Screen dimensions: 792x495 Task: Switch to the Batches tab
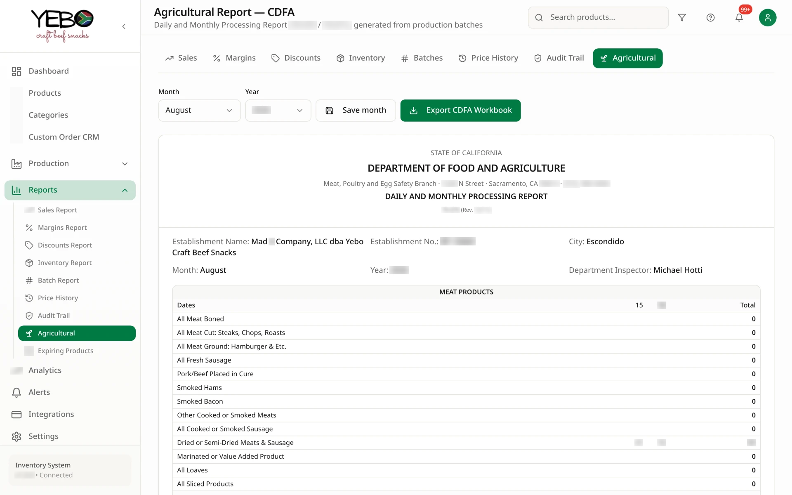(x=422, y=58)
